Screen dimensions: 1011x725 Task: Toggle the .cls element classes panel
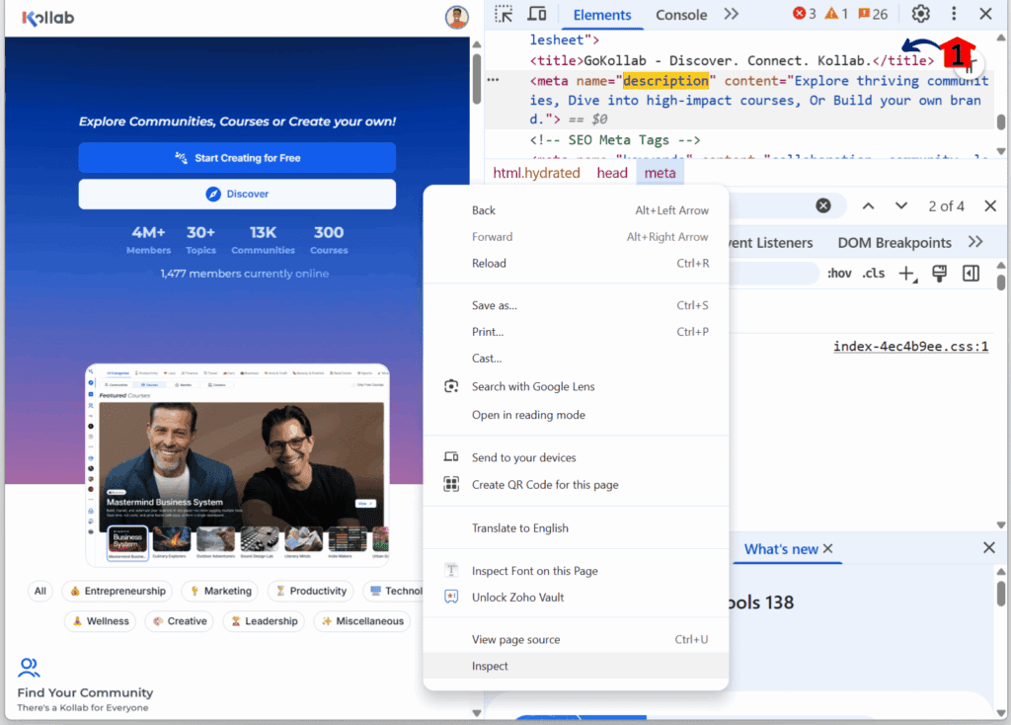pyautogui.click(x=874, y=274)
